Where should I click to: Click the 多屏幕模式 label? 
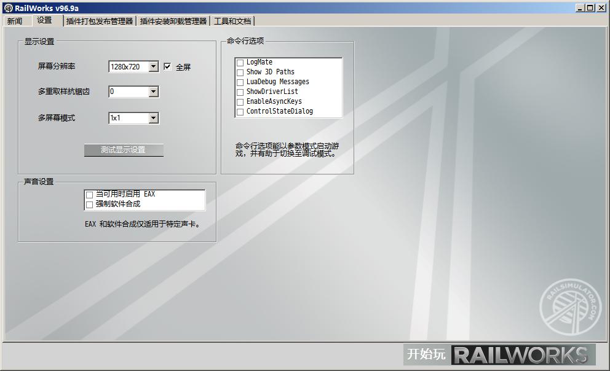57,118
